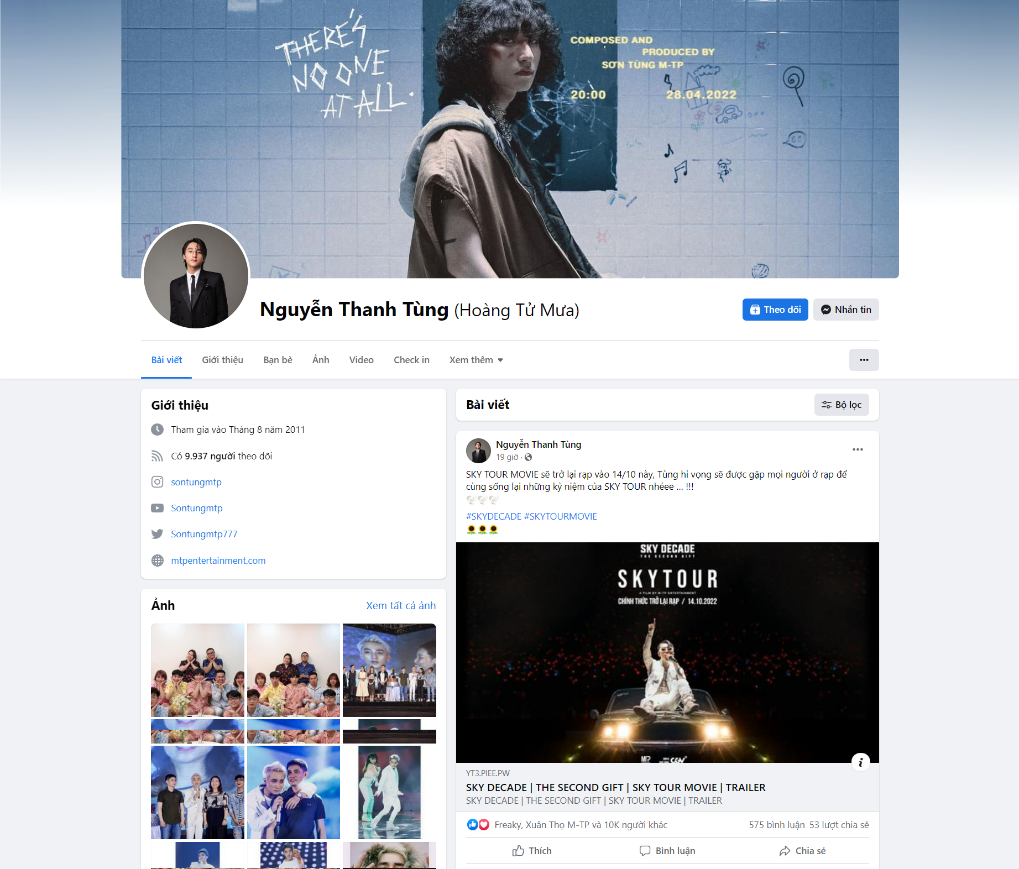Viewport: 1019px width, 869px height.
Task: Open the dancing performers photo thumbnail
Action: click(389, 792)
